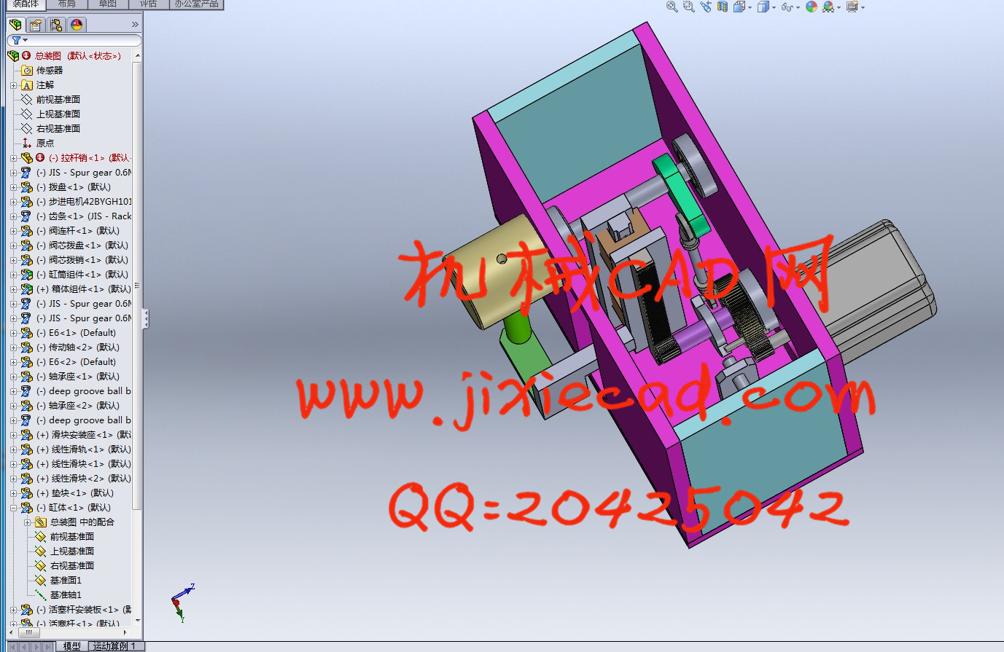Toggle the Hide/Show Items glasses icon
Image resolution: width=1004 pixels, height=652 pixels.
[787, 7]
